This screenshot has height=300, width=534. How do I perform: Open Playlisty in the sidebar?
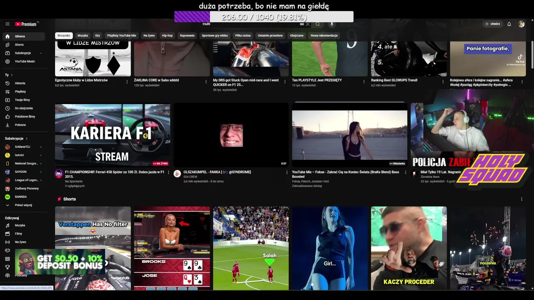click(24, 92)
